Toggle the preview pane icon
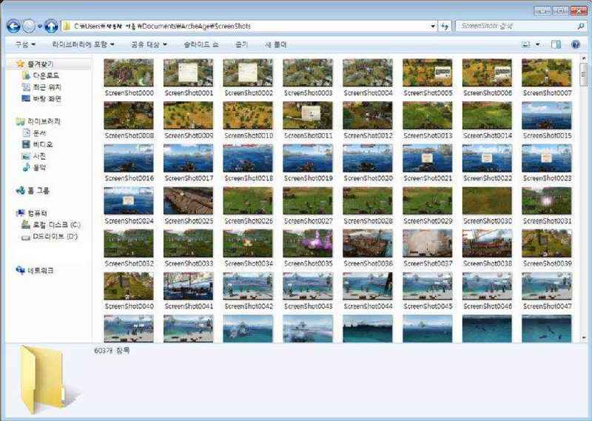The image size is (592, 421). coord(556,44)
